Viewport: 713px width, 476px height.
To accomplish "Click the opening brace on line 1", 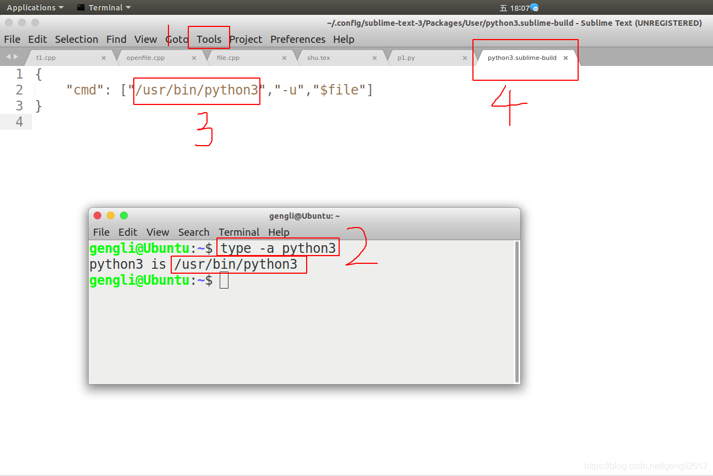I will click(39, 74).
